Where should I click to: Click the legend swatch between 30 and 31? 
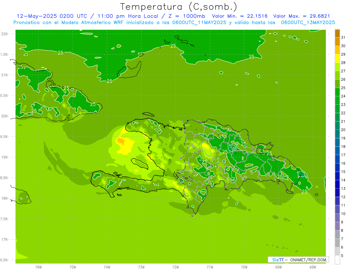[337, 42]
